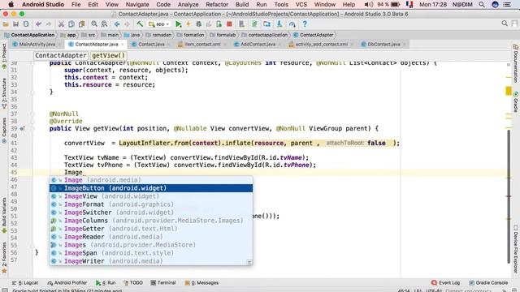Switch to the item_contact.xml tab
The height and width of the screenshot is (292, 520).
(x=202, y=44)
